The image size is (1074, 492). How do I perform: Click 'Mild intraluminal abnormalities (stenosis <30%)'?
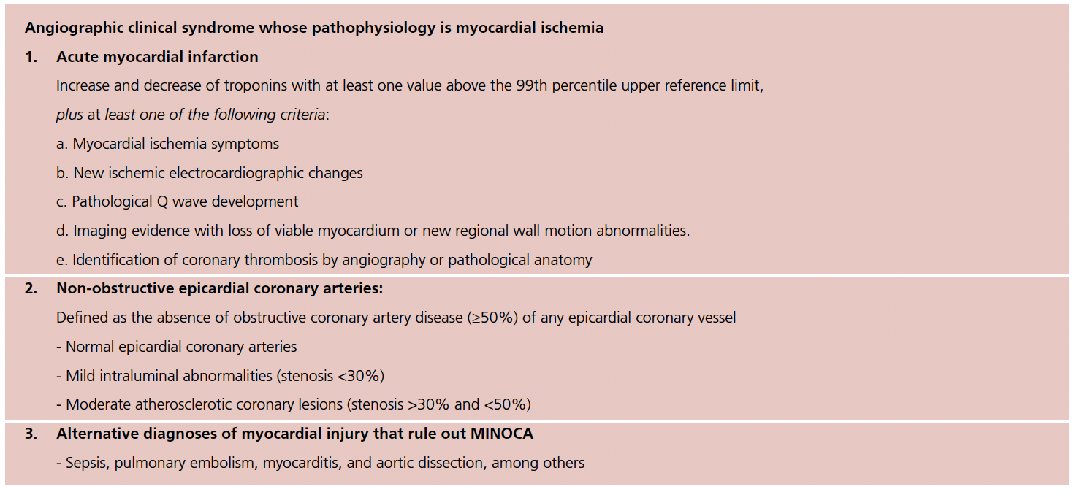pyautogui.click(x=221, y=376)
